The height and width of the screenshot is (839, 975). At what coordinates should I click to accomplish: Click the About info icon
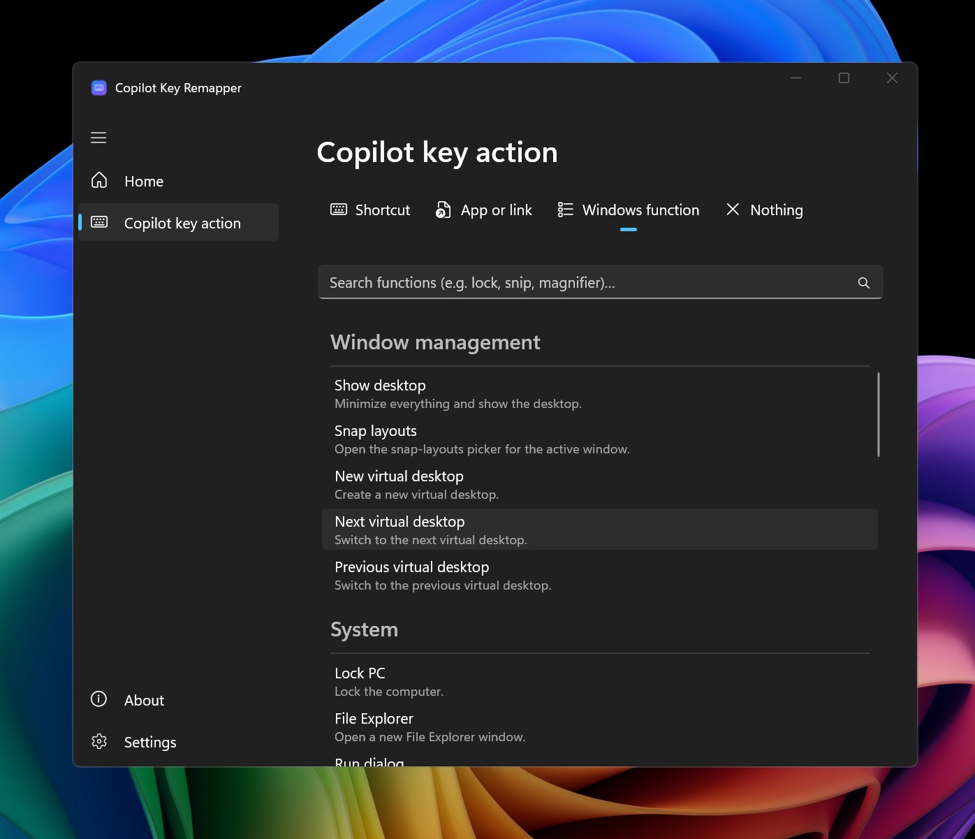click(x=99, y=699)
